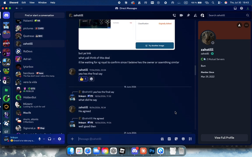Hide the user profile panel icon

point(202,15)
